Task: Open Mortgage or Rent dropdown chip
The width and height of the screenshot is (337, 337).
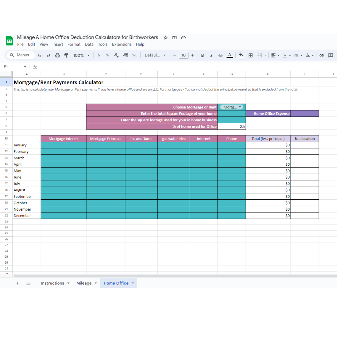Action: coord(232,107)
